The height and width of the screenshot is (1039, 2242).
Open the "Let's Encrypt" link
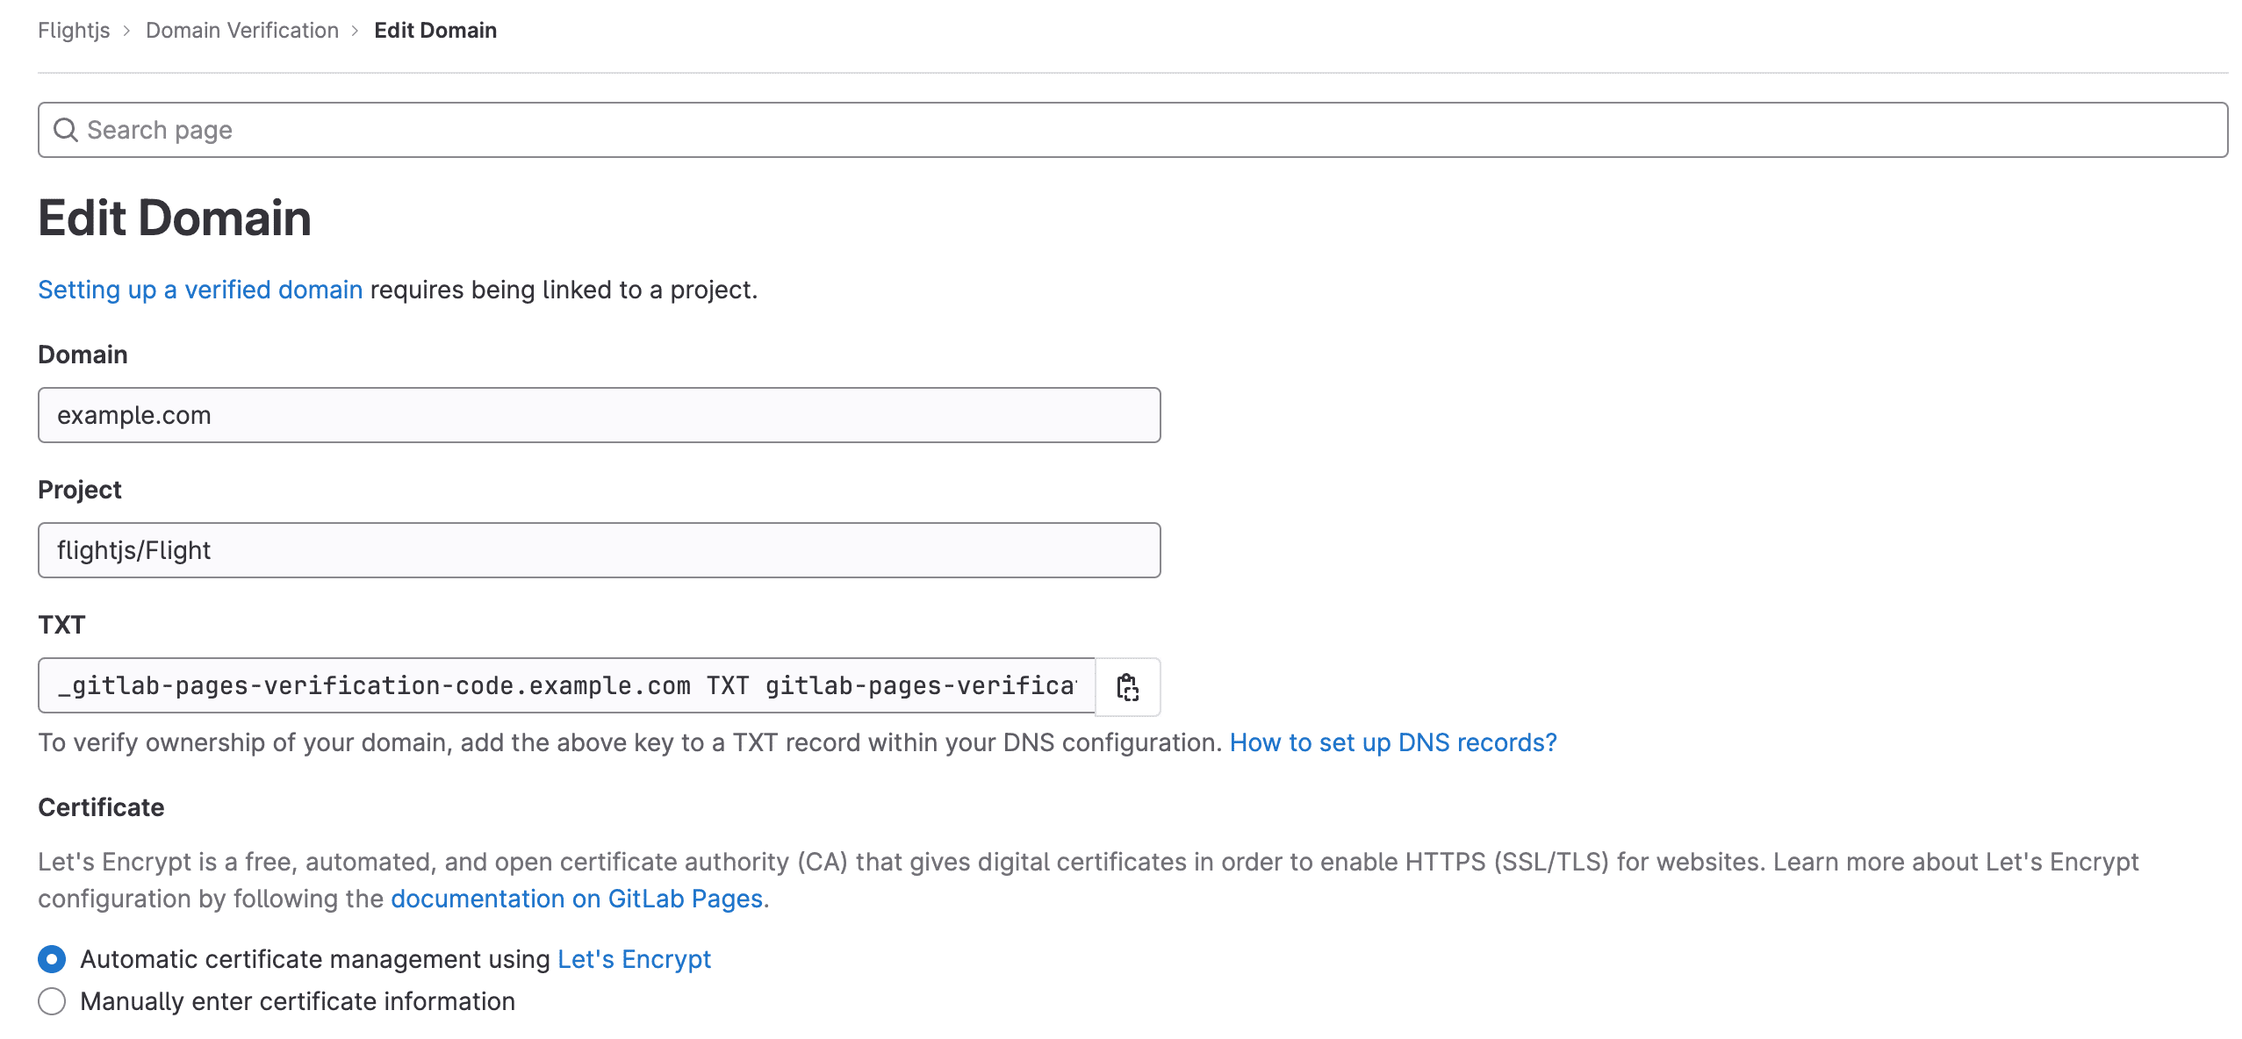pos(634,959)
